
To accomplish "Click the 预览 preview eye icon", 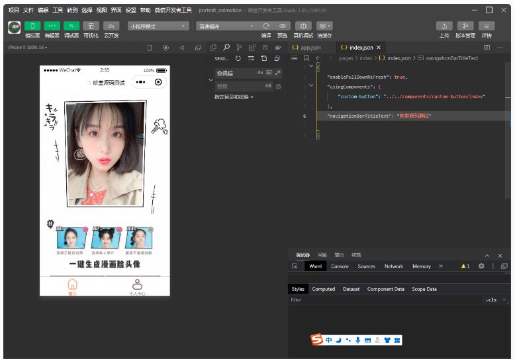I will [282, 26].
